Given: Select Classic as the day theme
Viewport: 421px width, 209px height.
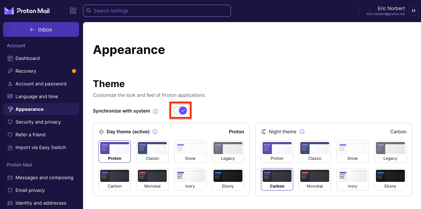Looking at the screenshot, I should pyautogui.click(x=152, y=151).
